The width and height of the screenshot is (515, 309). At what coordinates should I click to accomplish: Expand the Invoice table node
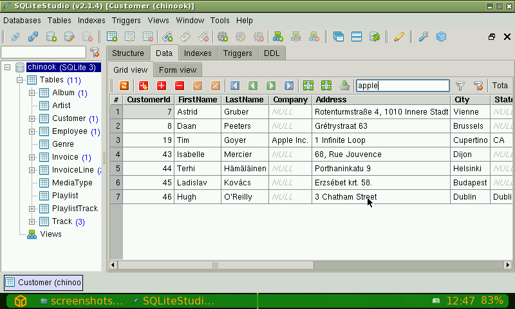(32, 157)
